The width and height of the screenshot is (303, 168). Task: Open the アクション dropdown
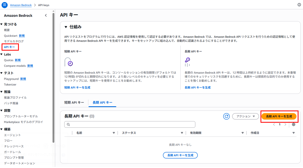[245, 116]
